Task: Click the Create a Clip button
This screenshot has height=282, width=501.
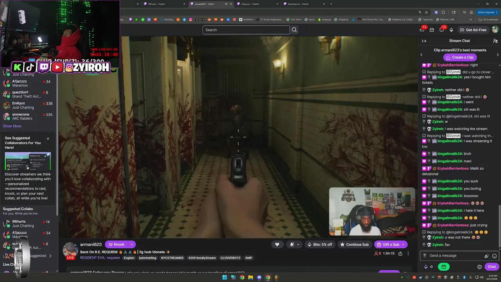Action: [460, 57]
